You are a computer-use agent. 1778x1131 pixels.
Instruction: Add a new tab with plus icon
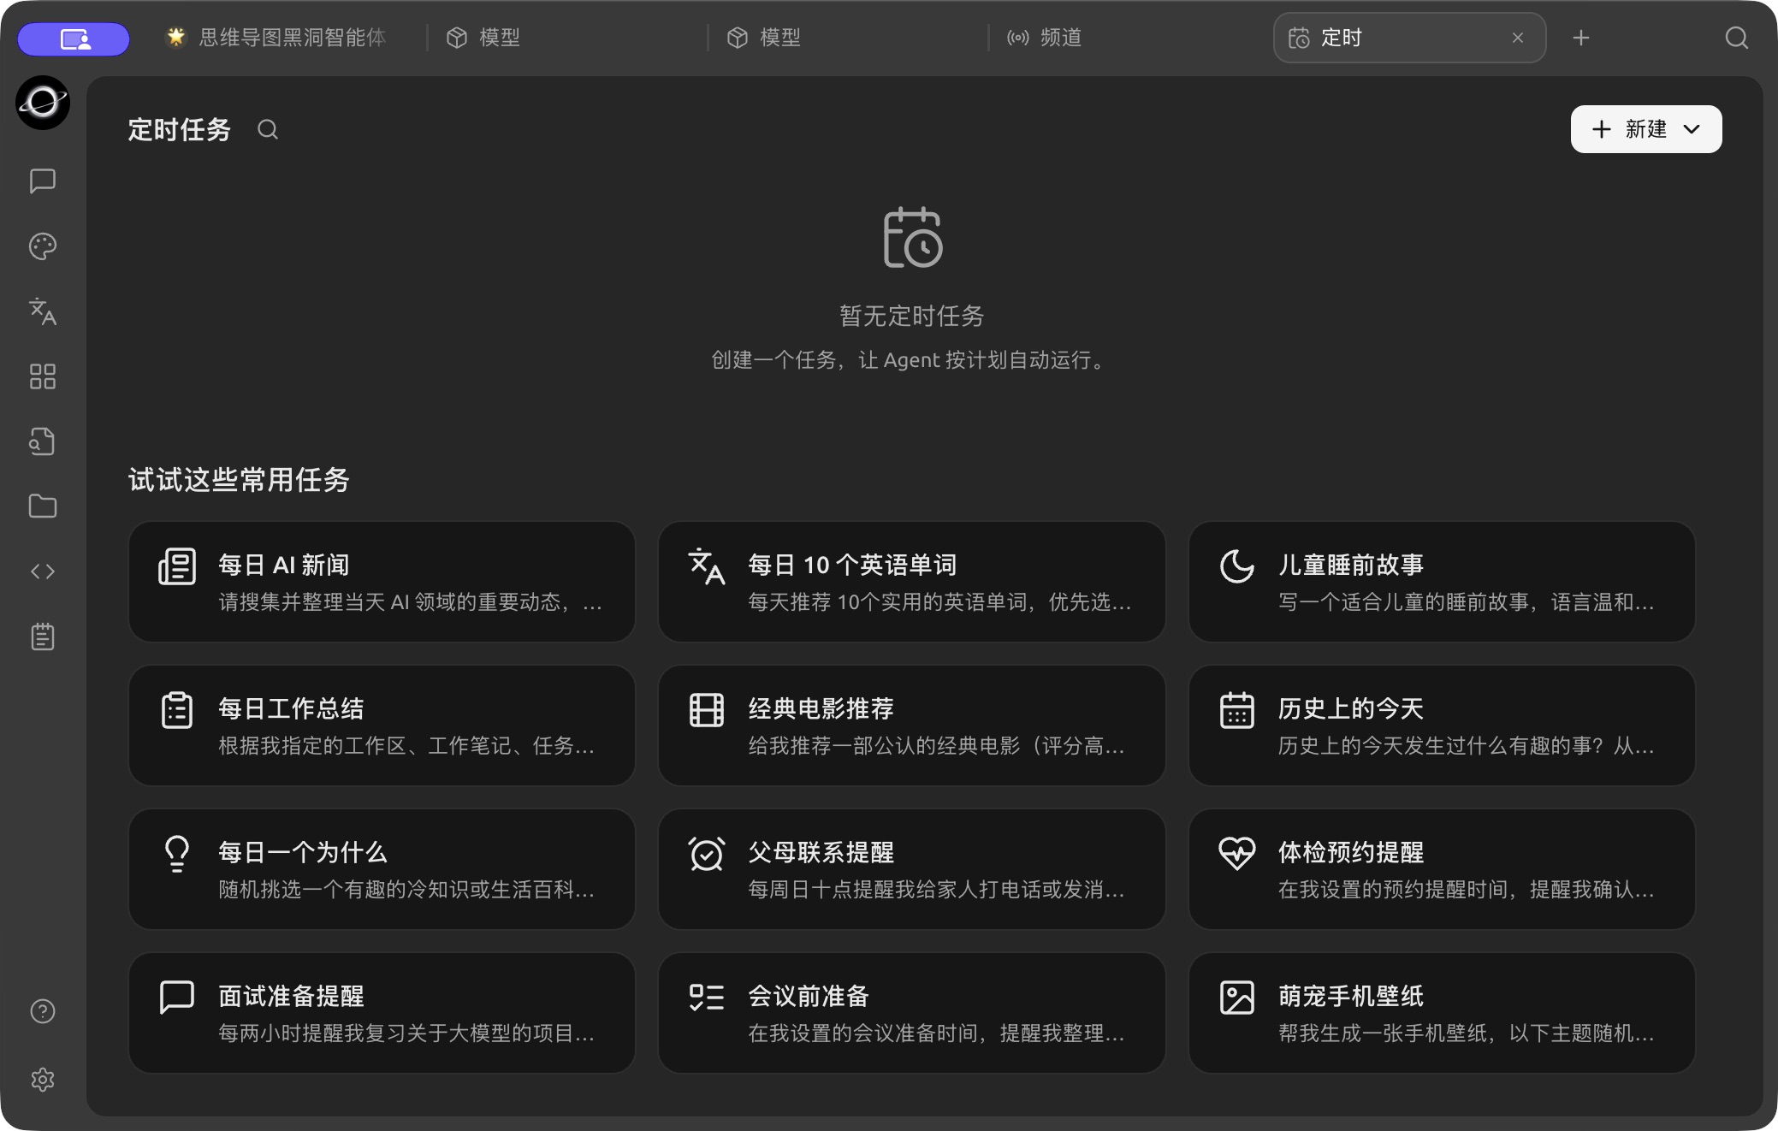1581,38
